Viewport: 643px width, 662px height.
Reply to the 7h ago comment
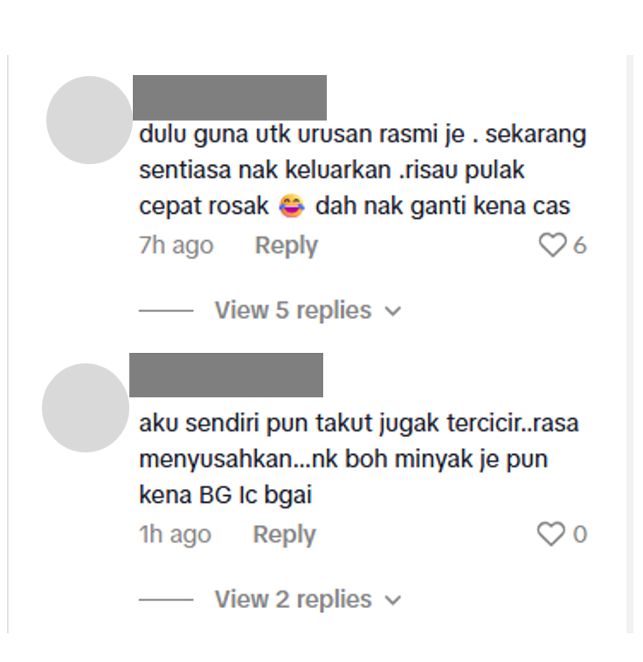[x=287, y=245]
